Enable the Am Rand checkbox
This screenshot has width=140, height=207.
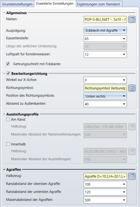8,119
